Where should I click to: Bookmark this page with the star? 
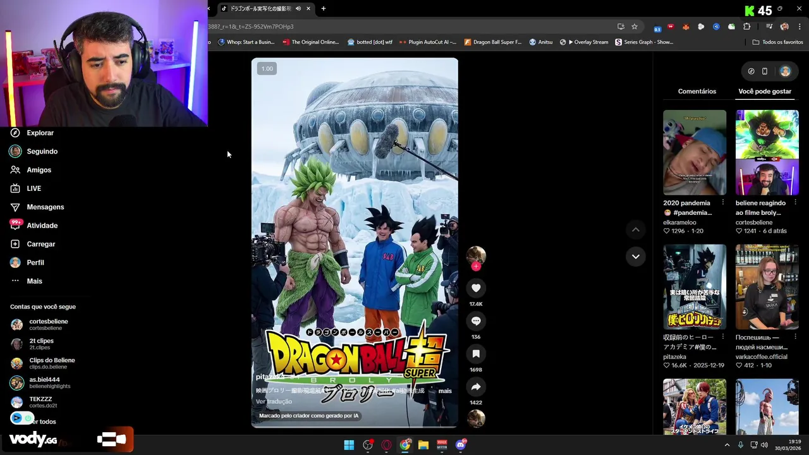(x=635, y=27)
